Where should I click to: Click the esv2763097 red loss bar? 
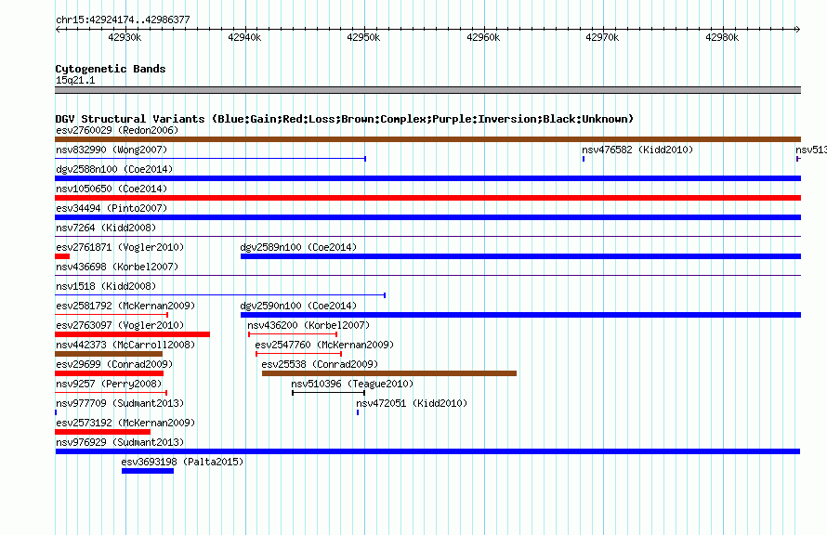click(132, 334)
